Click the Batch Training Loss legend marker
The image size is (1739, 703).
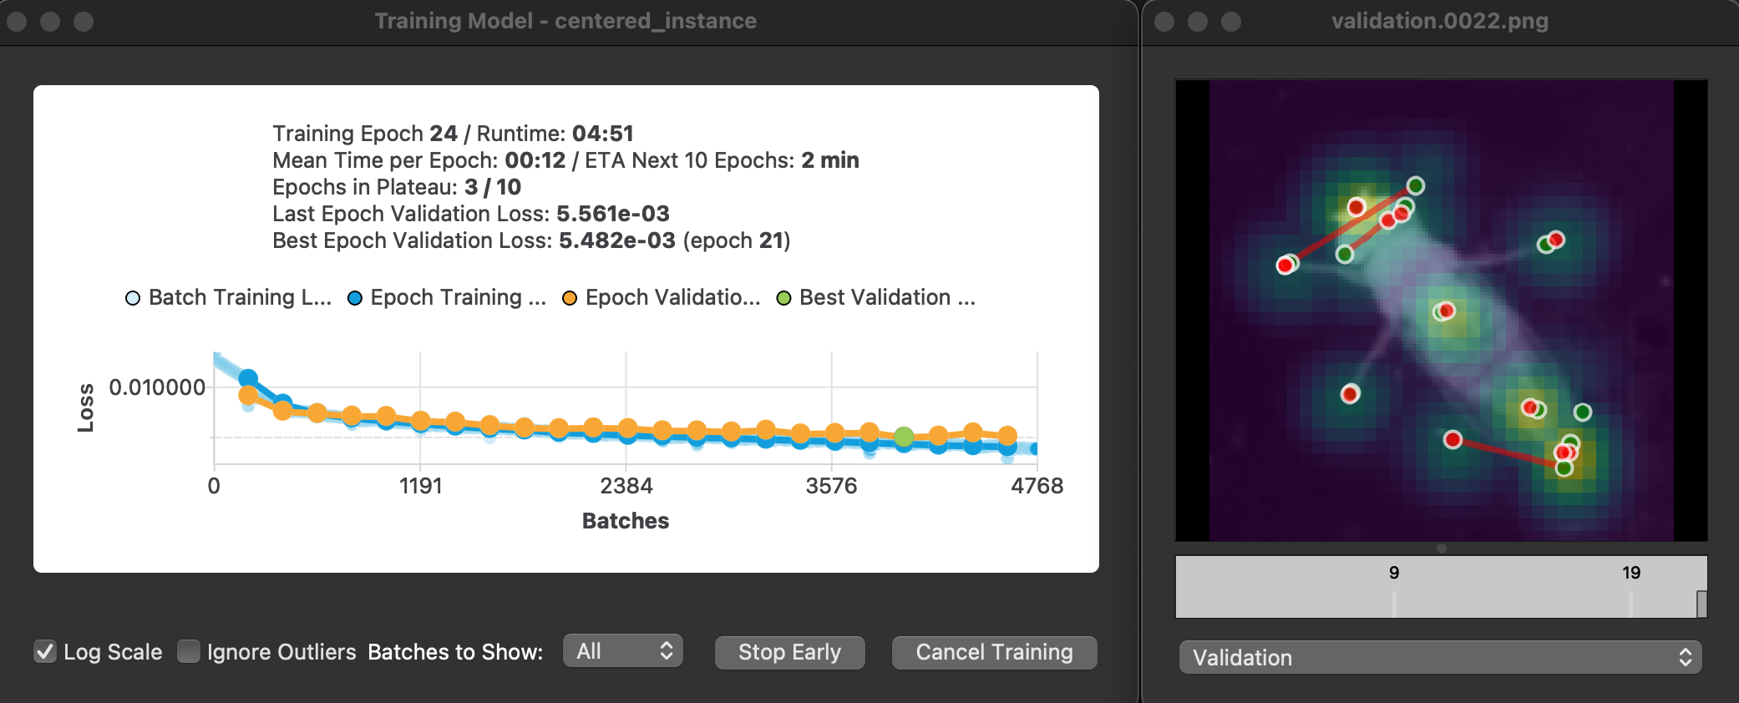point(130,297)
